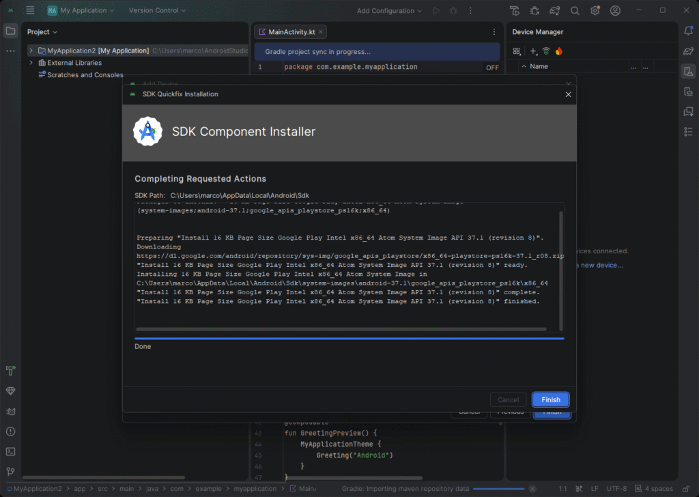Open the Notifications bell panel
This screenshot has width=699, height=497.
coord(688,31)
